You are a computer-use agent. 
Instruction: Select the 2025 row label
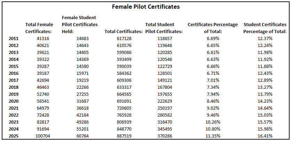point(14,136)
